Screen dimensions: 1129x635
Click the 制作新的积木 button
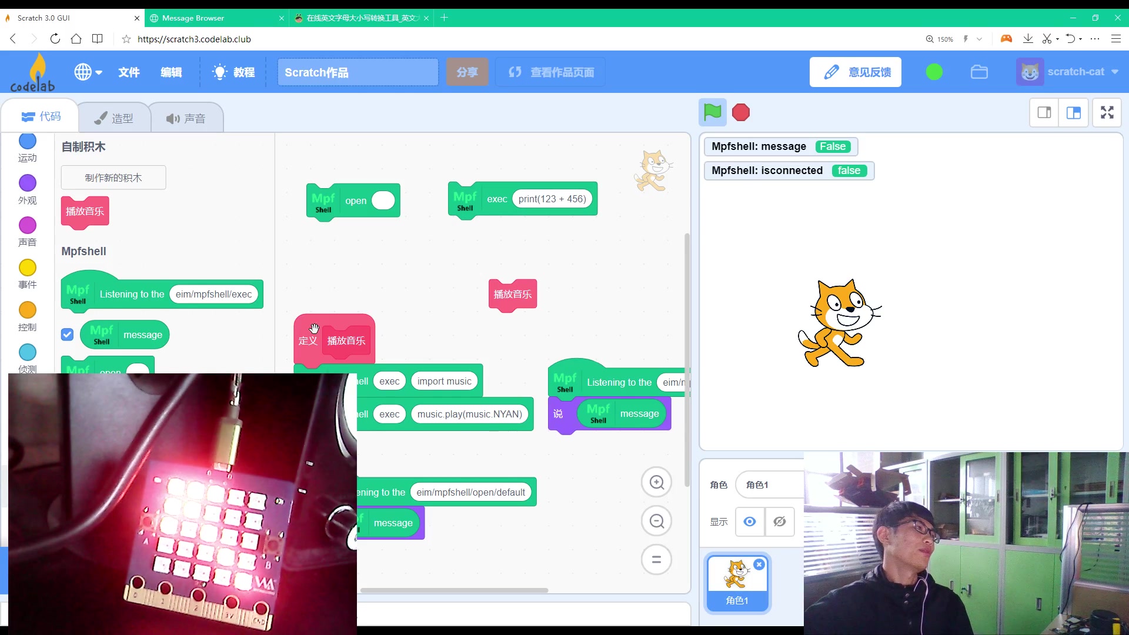pos(113,178)
